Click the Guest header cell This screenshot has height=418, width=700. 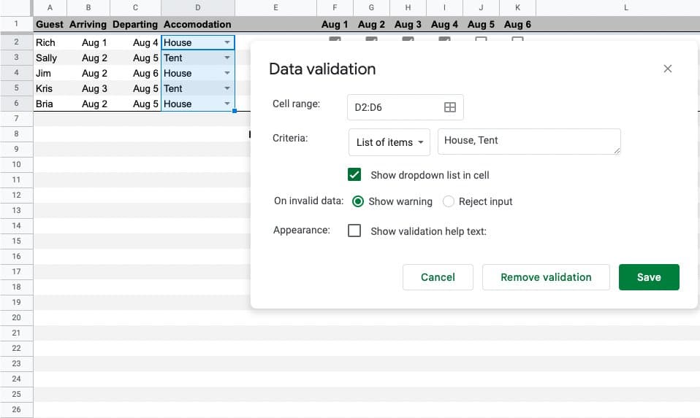[50, 24]
